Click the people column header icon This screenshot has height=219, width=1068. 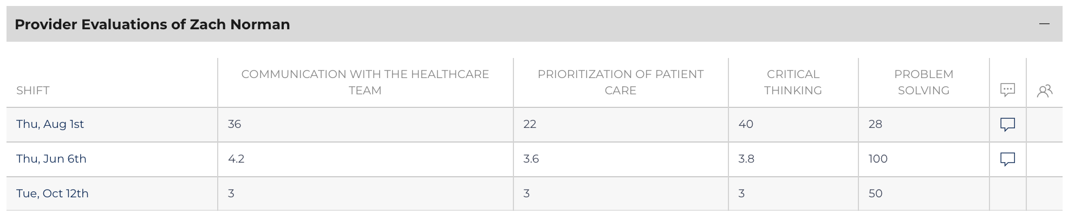(x=1045, y=91)
